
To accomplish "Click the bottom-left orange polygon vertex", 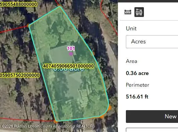I will pos(55,121).
